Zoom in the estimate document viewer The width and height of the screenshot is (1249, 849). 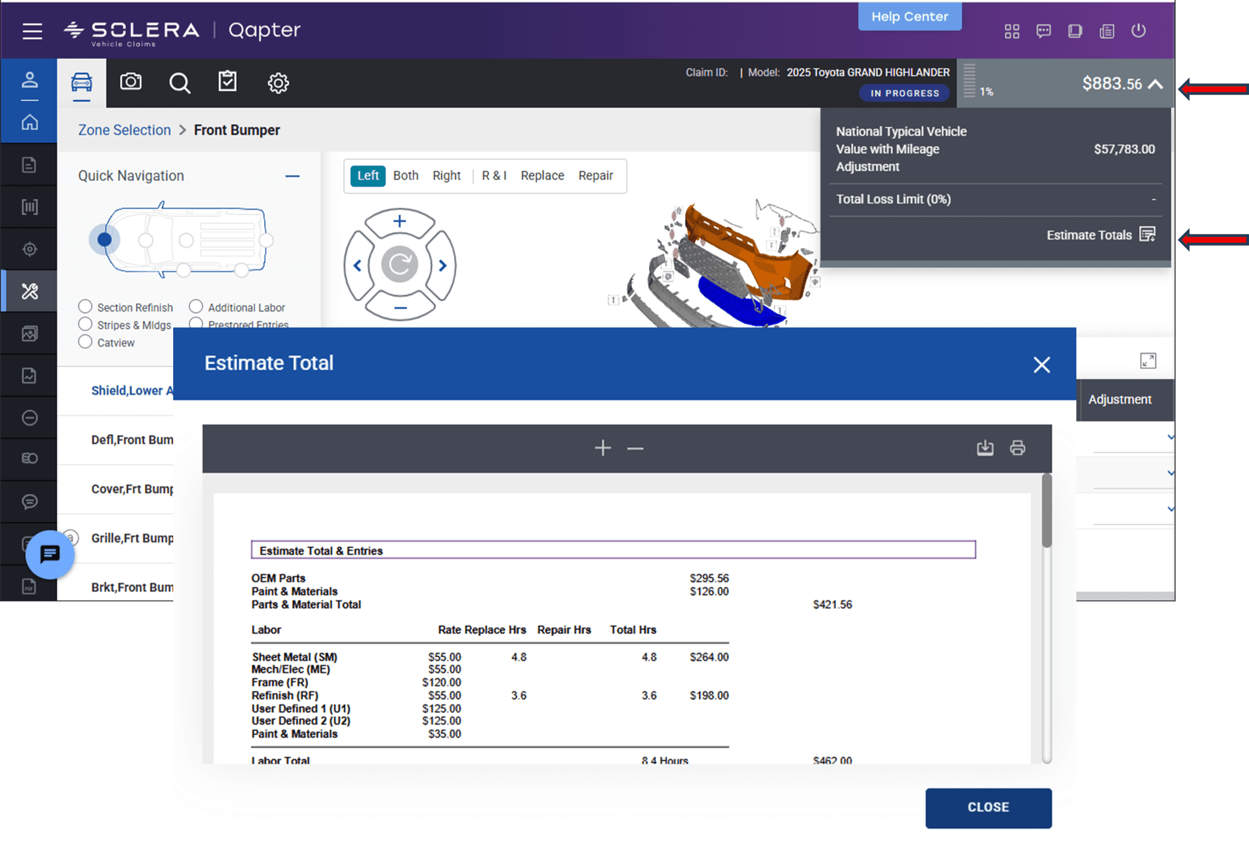pos(602,448)
